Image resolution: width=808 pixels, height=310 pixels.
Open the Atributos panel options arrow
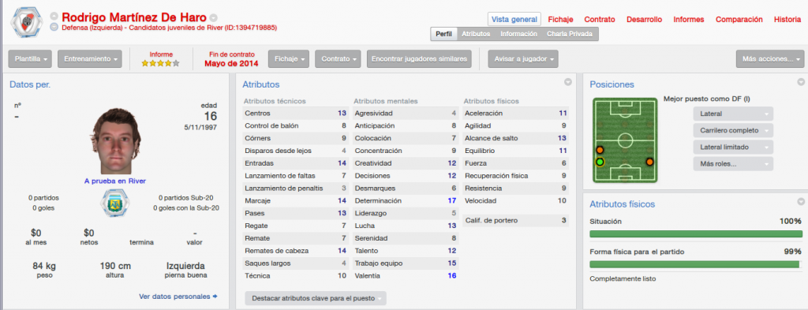[568, 82]
